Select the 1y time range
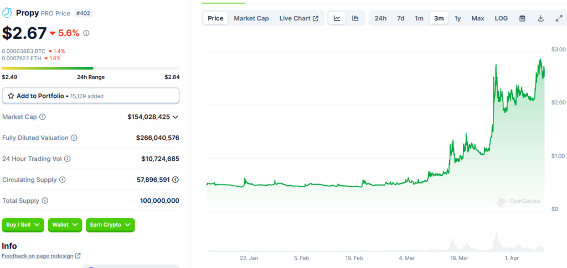The image size is (567, 268). (457, 18)
